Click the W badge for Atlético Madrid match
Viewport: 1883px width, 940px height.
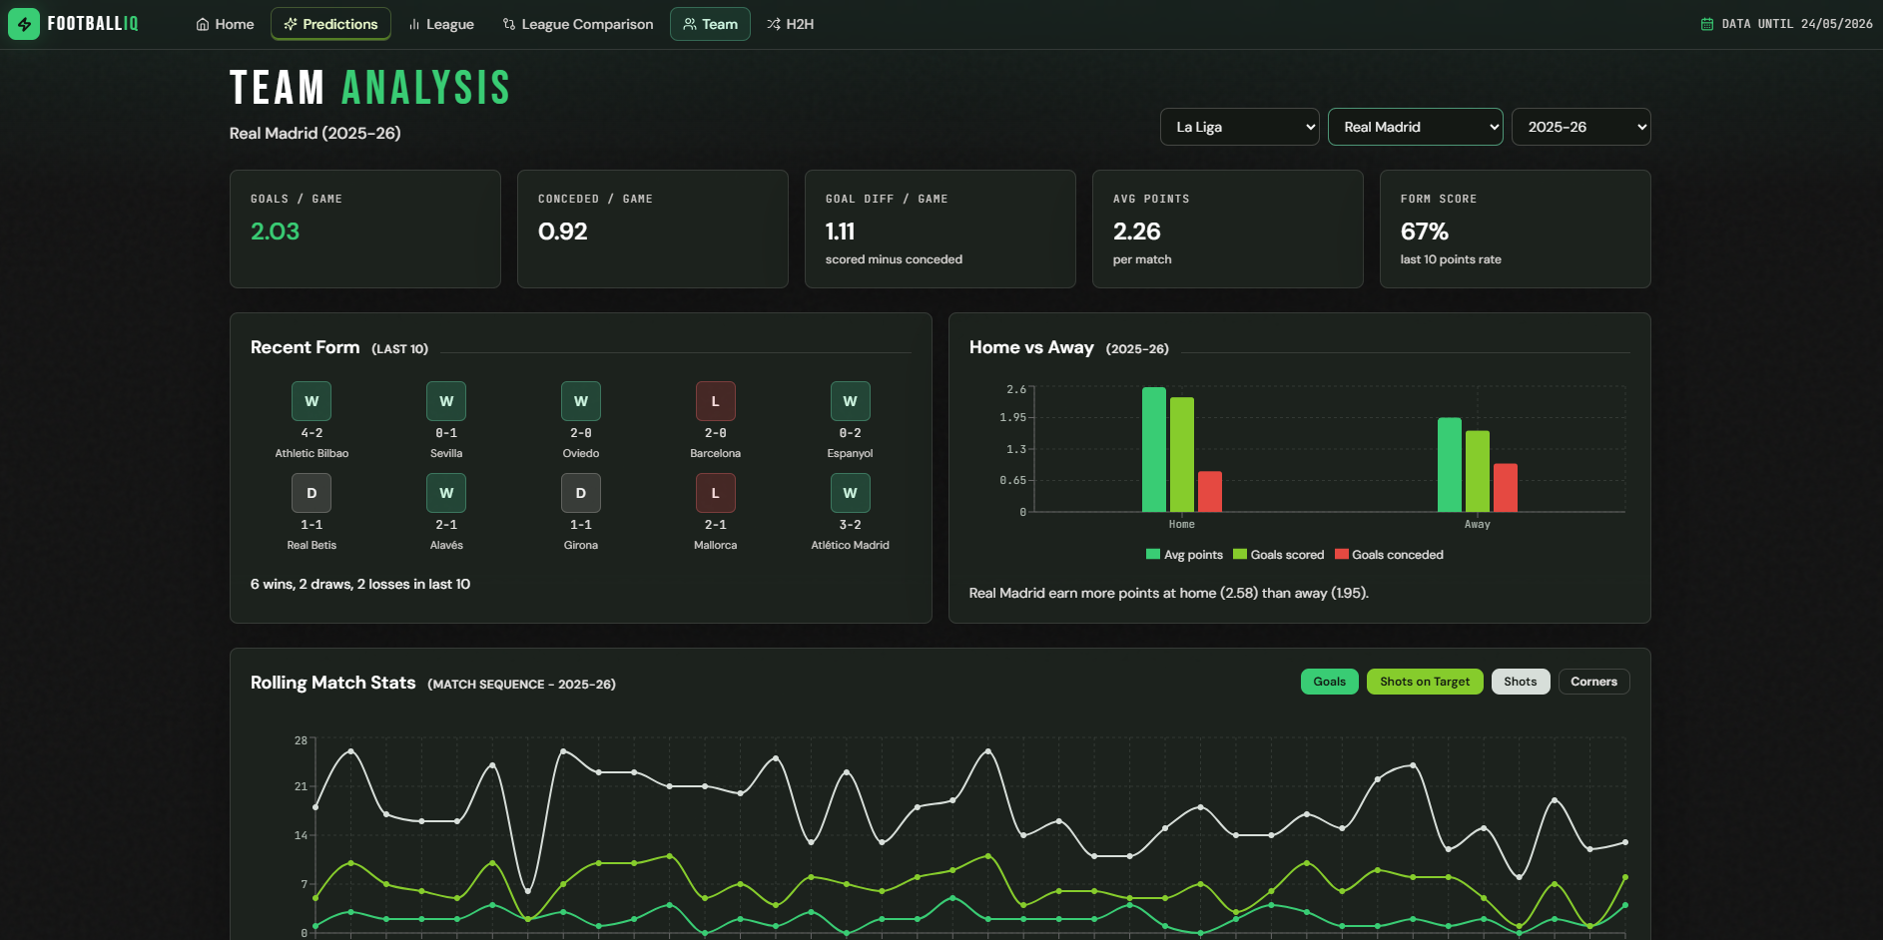pyautogui.click(x=851, y=493)
